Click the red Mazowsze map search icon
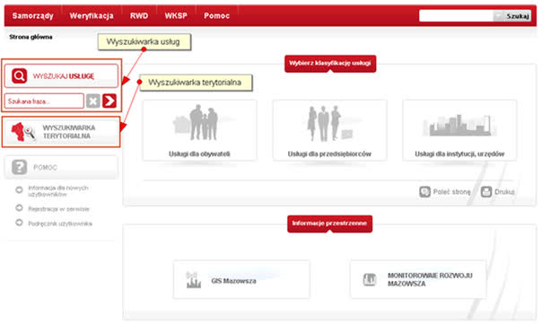The height and width of the screenshot is (325, 542). (22, 132)
